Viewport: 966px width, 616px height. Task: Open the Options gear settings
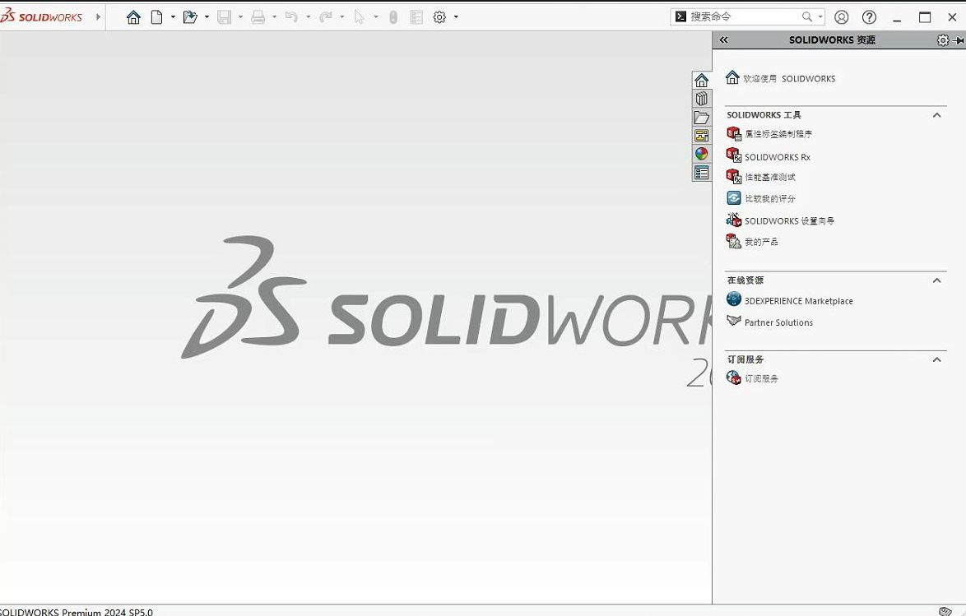click(439, 16)
